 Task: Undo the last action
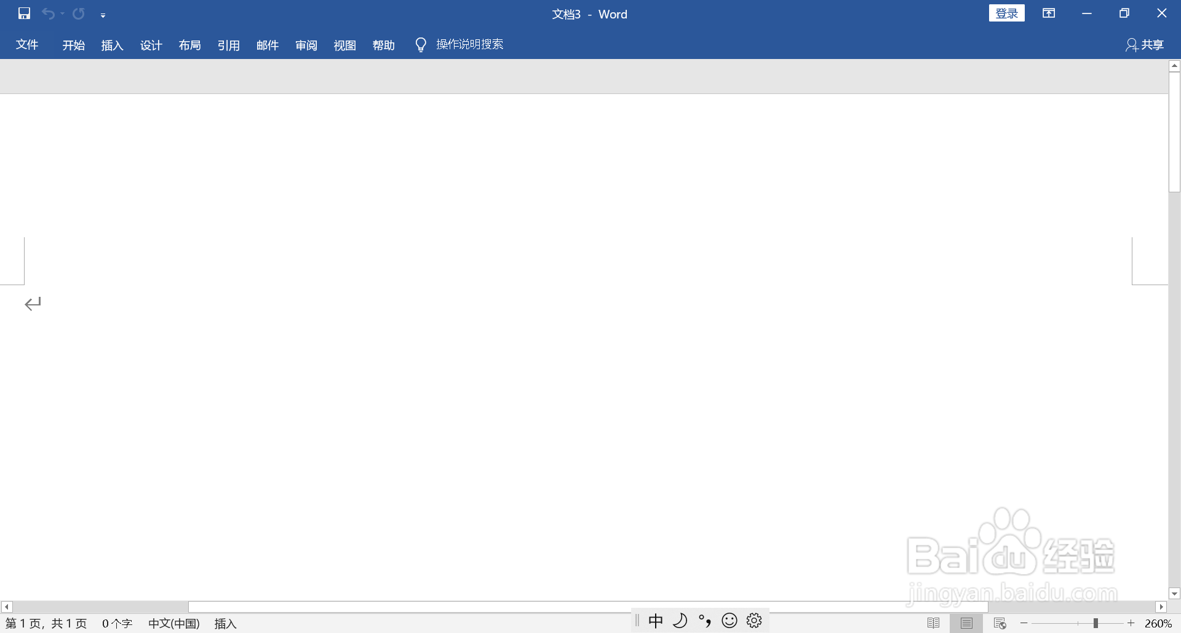click(x=48, y=14)
